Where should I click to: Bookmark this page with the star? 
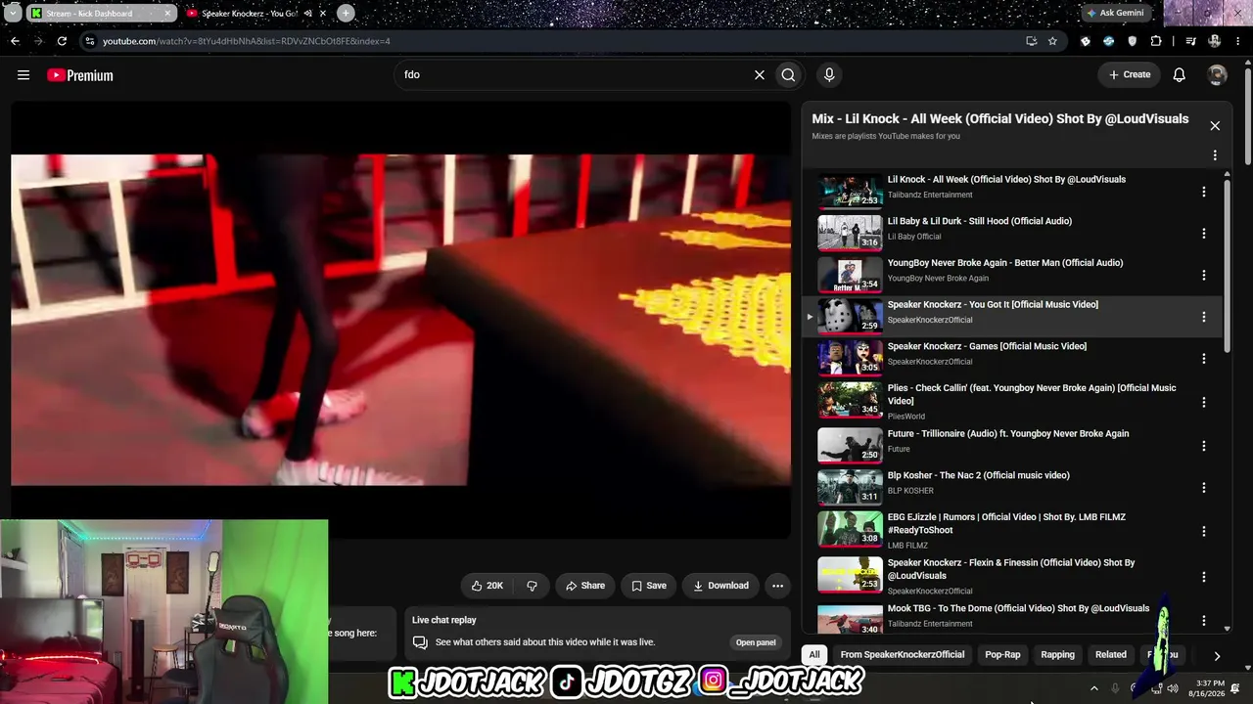1052,41
